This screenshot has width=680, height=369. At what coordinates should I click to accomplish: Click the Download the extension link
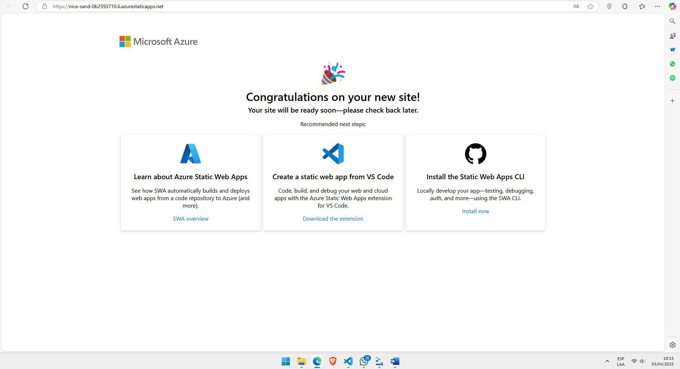pyautogui.click(x=333, y=219)
